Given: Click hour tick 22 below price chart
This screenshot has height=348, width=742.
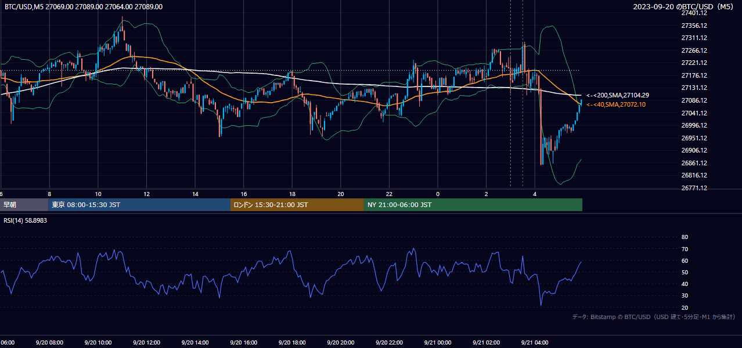Looking at the screenshot, I should click(x=389, y=194).
